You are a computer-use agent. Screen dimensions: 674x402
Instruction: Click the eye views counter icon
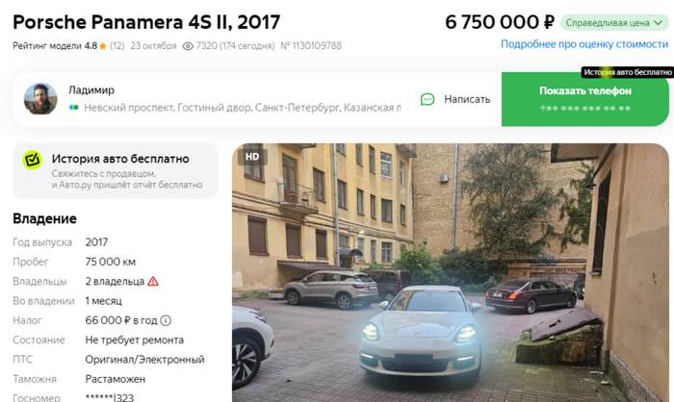click(x=188, y=46)
